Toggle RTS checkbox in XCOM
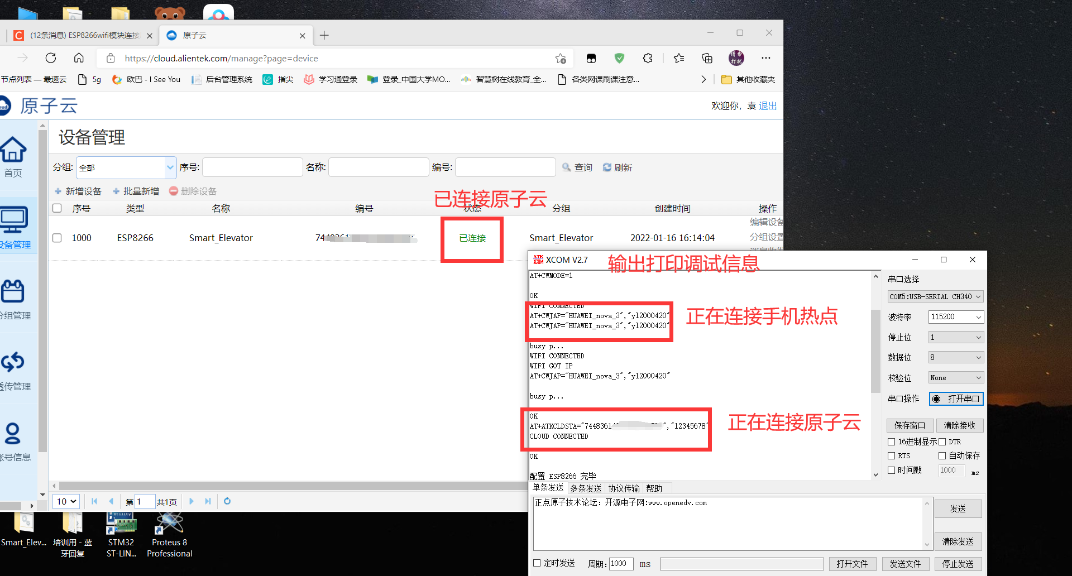This screenshot has width=1072, height=576. tap(892, 456)
